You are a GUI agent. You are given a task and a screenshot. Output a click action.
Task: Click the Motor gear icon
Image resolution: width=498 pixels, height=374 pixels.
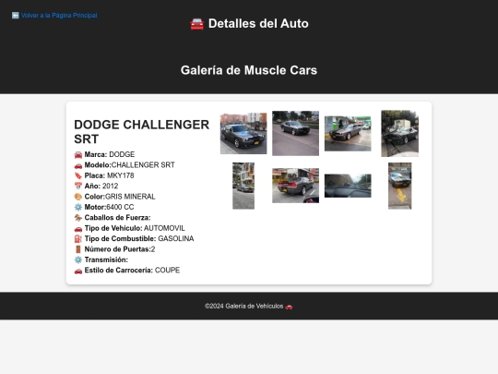click(x=78, y=208)
